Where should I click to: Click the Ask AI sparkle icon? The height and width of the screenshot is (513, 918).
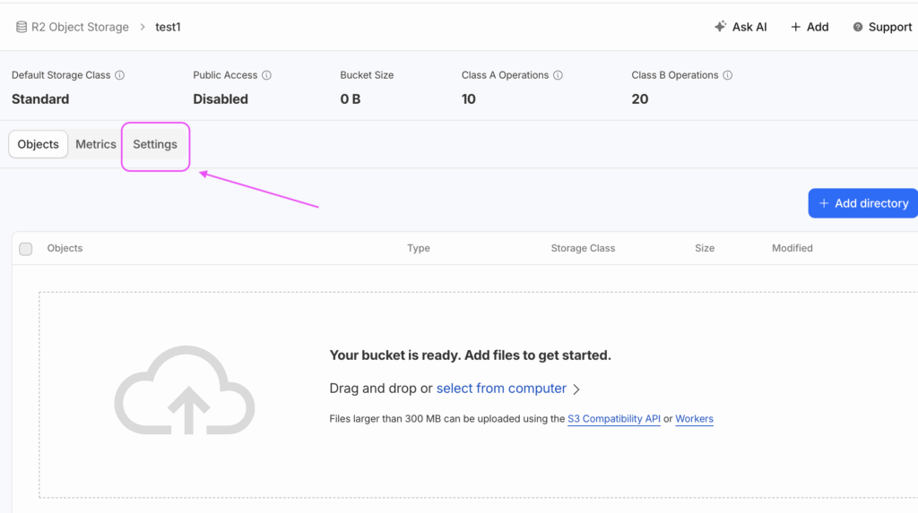pos(720,27)
